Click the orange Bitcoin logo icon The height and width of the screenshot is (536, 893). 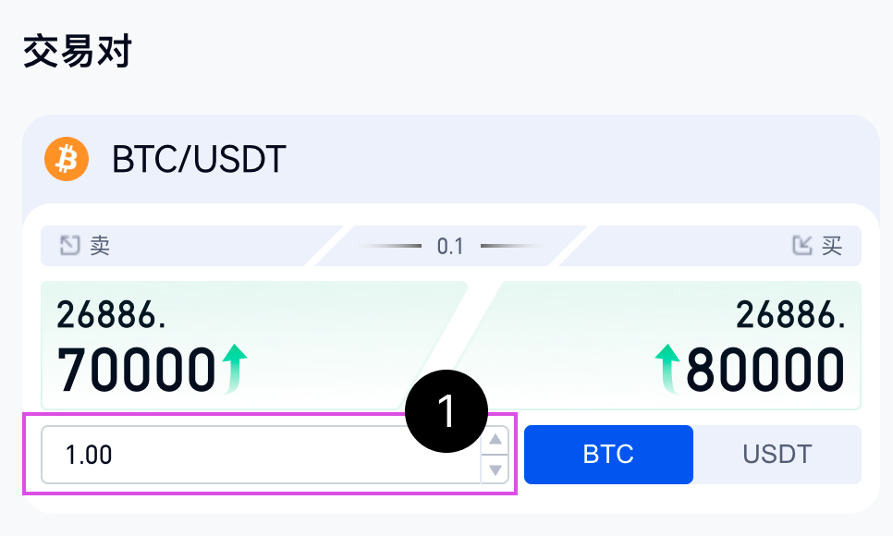(x=66, y=160)
